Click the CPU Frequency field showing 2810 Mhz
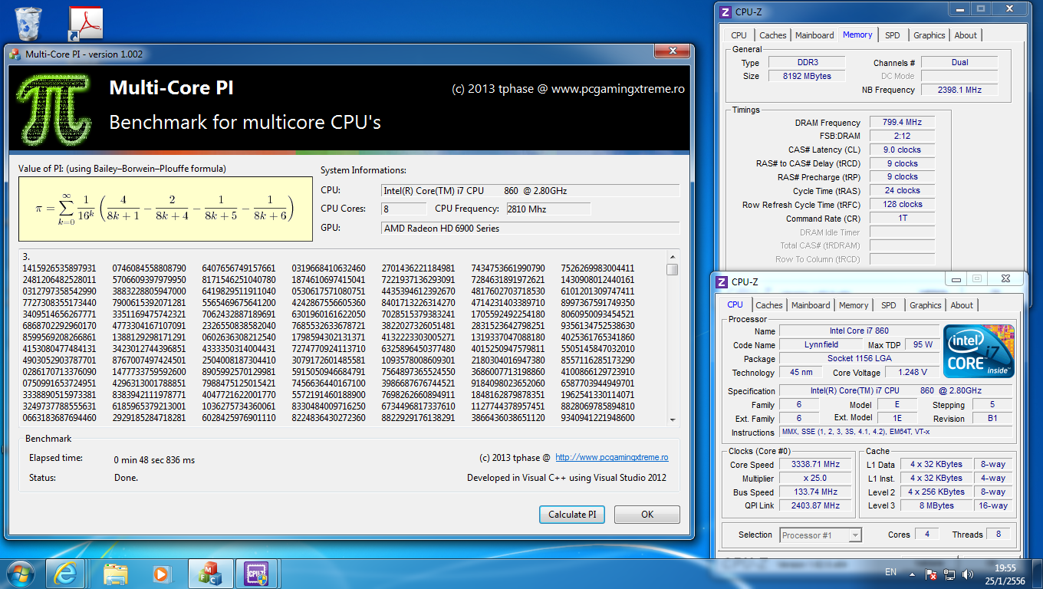The height and width of the screenshot is (589, 1043). [548, 209]
